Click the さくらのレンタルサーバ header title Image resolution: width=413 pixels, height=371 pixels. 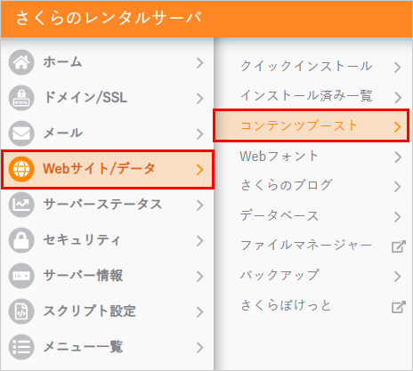(109, 18)
